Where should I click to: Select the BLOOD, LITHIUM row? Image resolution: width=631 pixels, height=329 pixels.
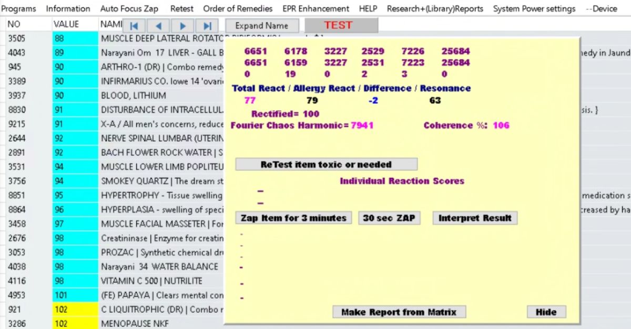pos(133,95)
